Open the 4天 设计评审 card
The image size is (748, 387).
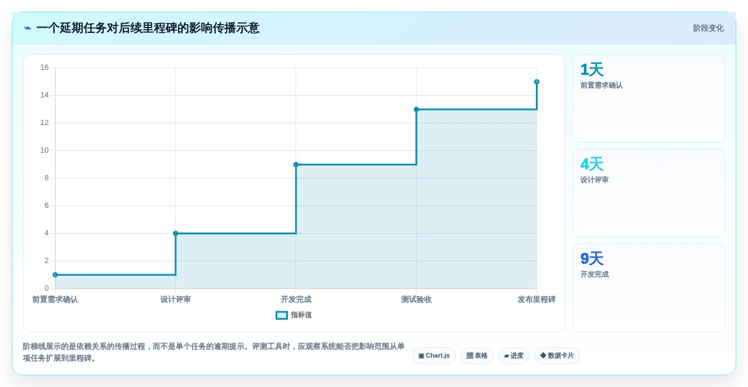[x=649, y=193]
